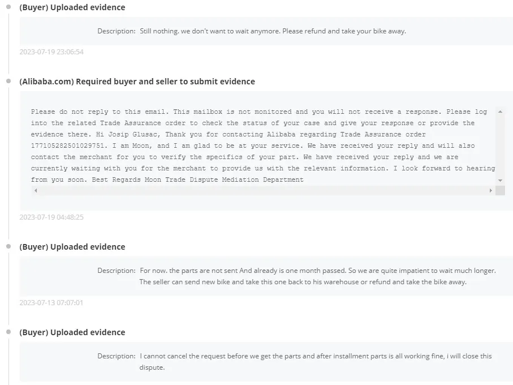Click the vertical scrollbar track of the message box

[500, 146]
